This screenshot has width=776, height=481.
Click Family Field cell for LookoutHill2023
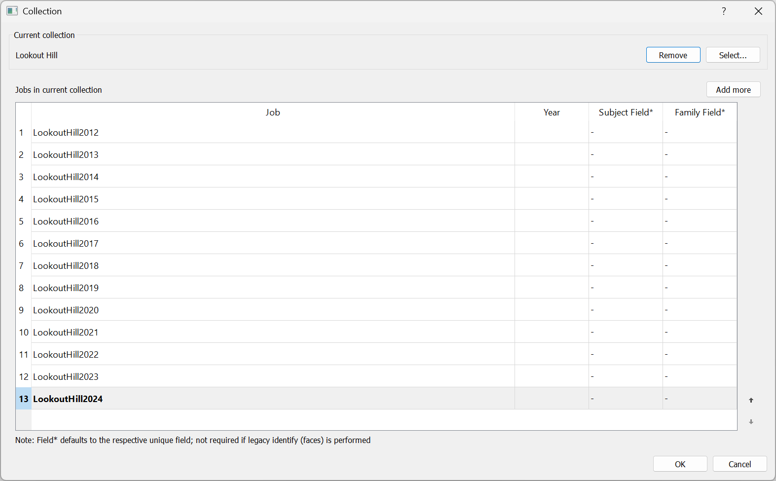click(x=700, y=376)
